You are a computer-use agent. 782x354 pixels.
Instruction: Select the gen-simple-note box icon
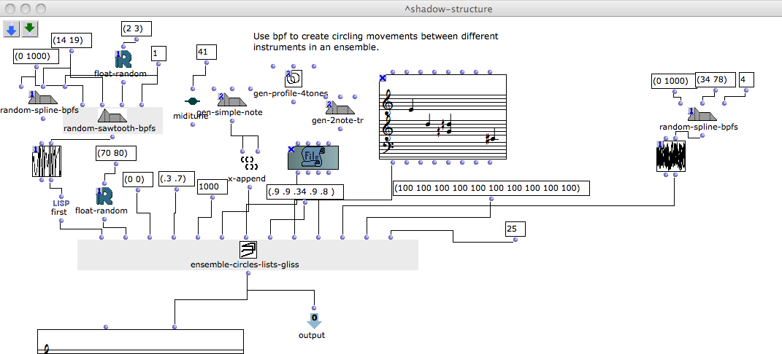coord(230,100)
